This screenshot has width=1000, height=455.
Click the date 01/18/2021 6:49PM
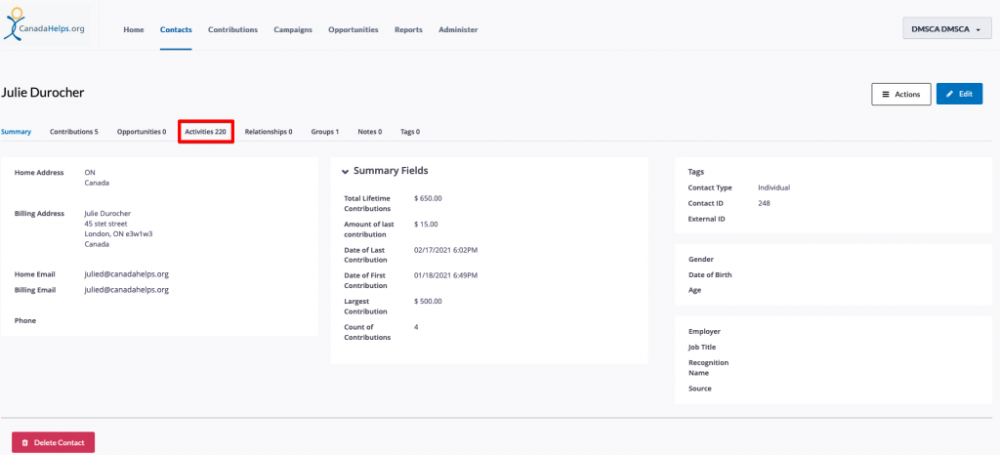[x=445, y=275]
